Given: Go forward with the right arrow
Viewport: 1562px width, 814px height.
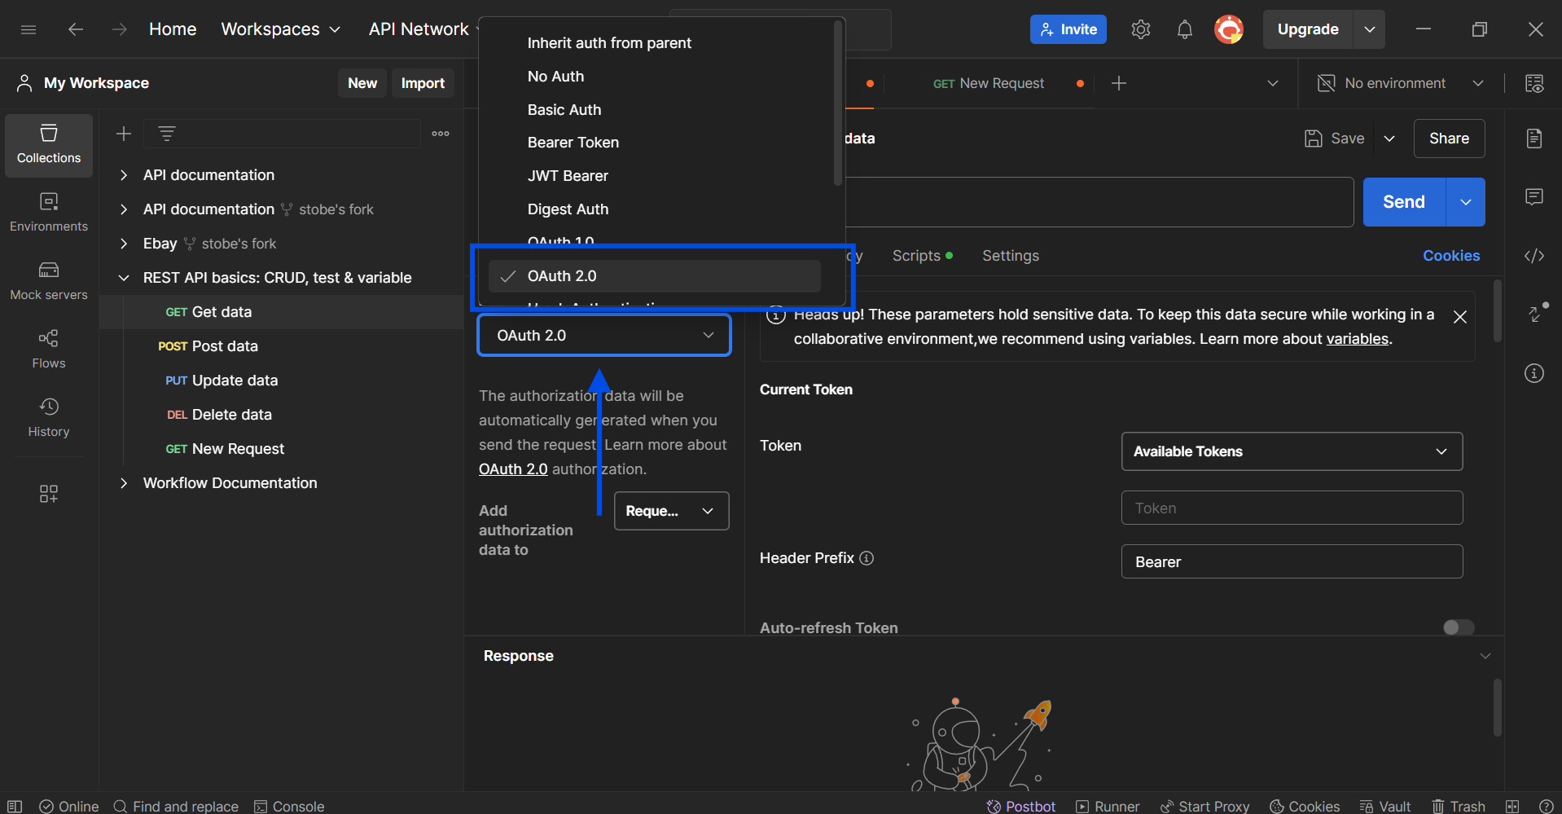Looking at the screenshot, I should point(120,29).
